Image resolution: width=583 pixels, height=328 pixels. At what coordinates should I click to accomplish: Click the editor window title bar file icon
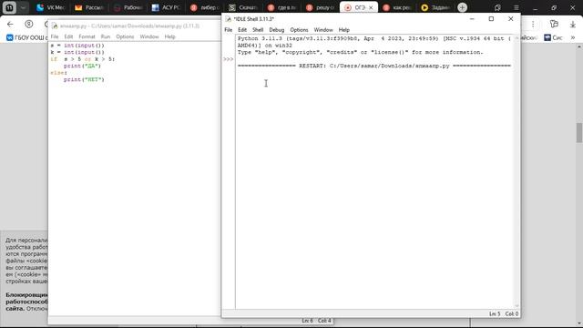[x=55, y=26]
